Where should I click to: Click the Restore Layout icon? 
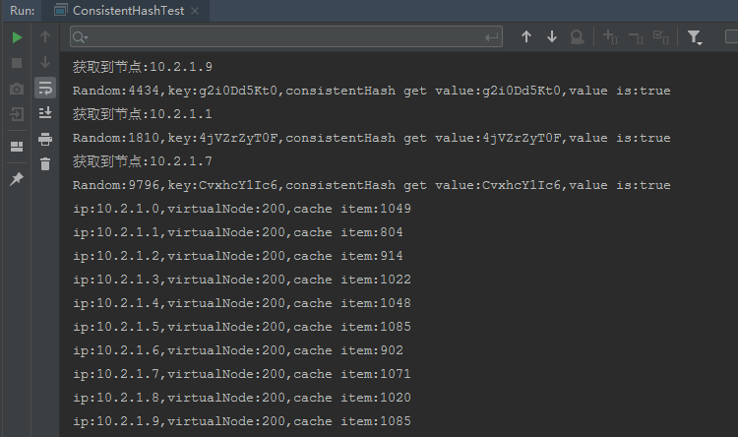click(x=17, y=147)
